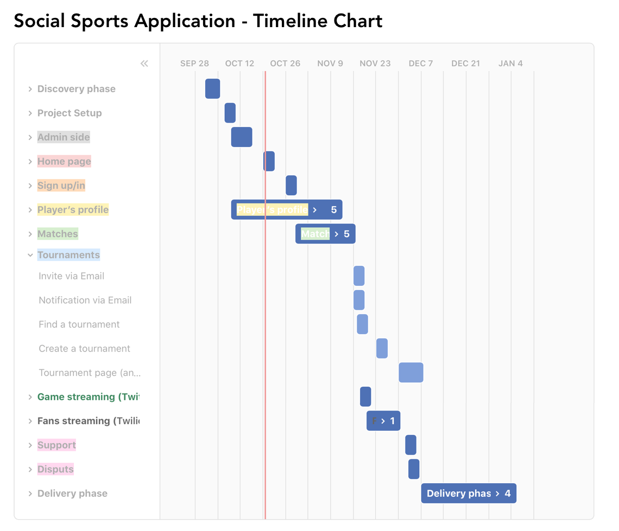
Task: Expand the Admin side row
Action: 30,137
